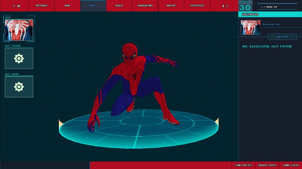Open the Suit Mods gear slot
Image resolution: width=302 pixels, height=169 pixels.
(x=19, y=87)
